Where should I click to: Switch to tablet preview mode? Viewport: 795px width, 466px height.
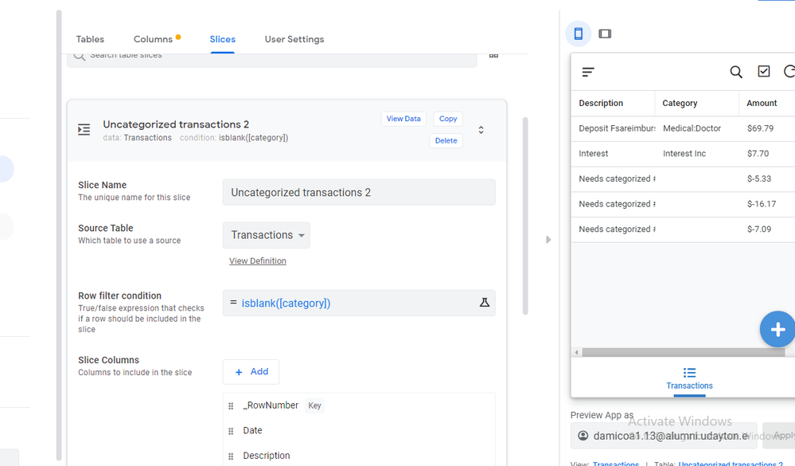(x=605, y=34)
